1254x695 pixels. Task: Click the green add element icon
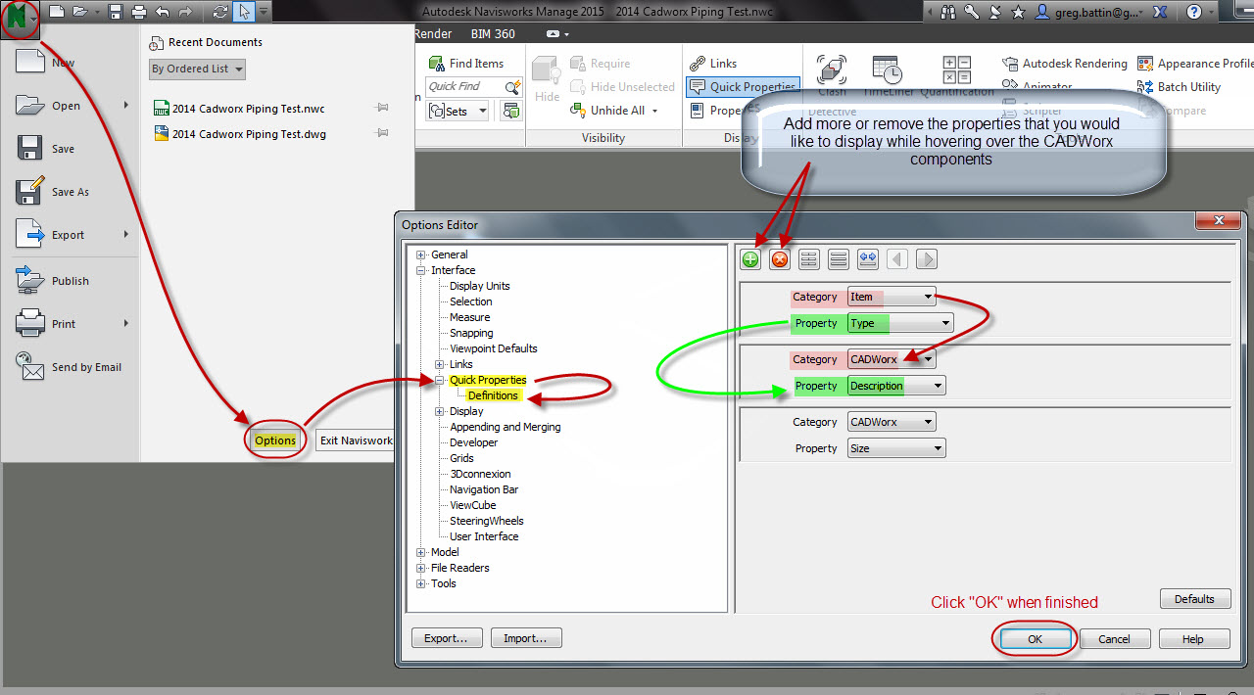tap(750, 259)
